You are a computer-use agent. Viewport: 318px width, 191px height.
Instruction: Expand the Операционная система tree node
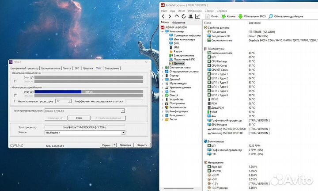coord(163,72)
